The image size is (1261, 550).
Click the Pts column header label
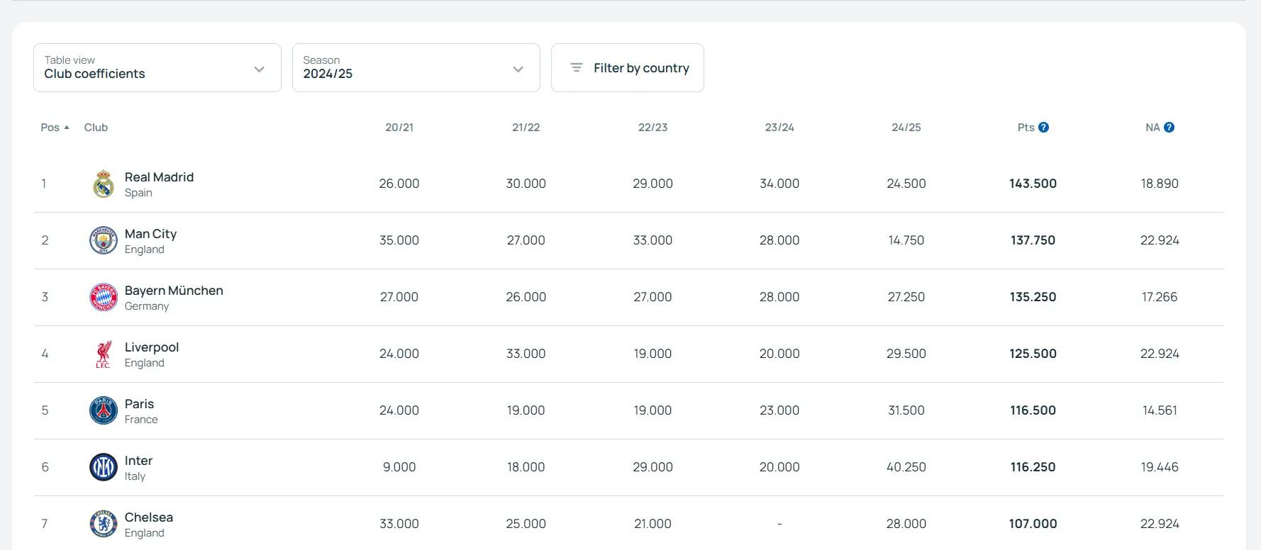point(1026,128)
